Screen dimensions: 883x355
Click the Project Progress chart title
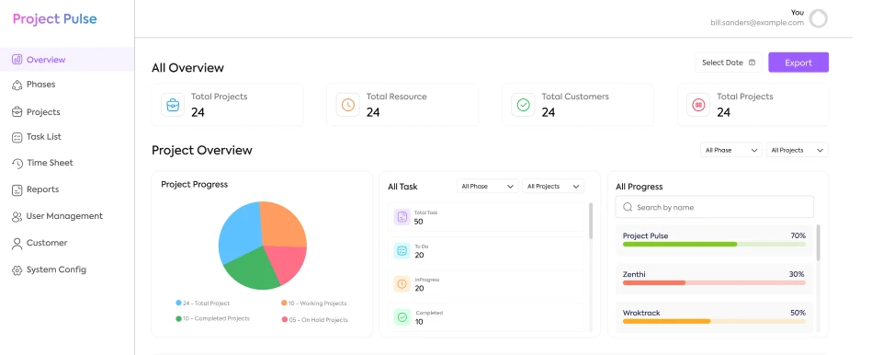click(x=194, y=184)
